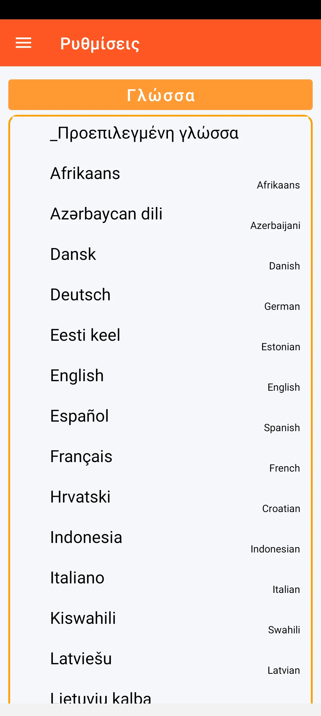Select Eesti keel language entry
321x716 pixels.
[85, 335]
